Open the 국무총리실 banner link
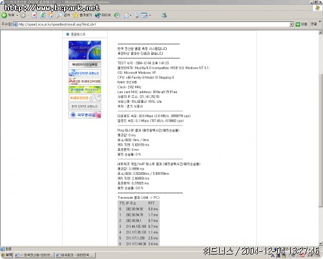 85,115
